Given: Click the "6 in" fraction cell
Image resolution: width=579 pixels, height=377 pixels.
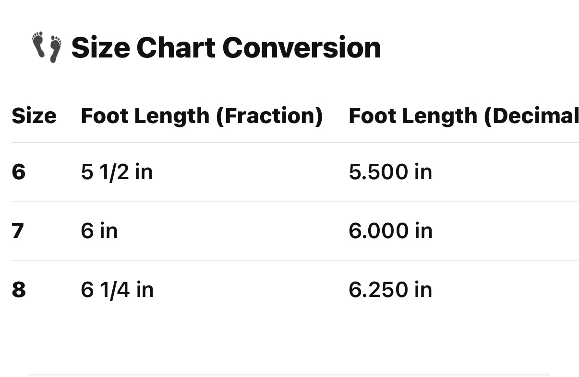Looking at the screenshot, I should tap(99, 231).
